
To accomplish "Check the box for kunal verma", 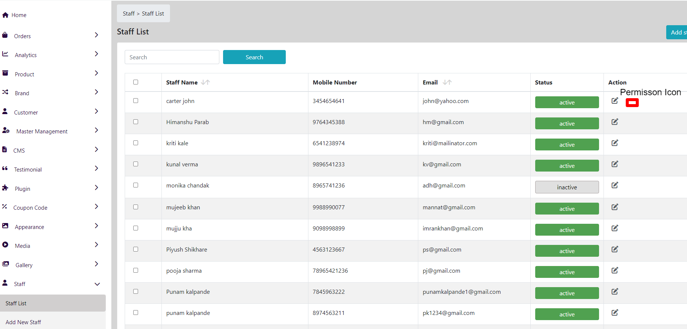I will coord(136,164).
